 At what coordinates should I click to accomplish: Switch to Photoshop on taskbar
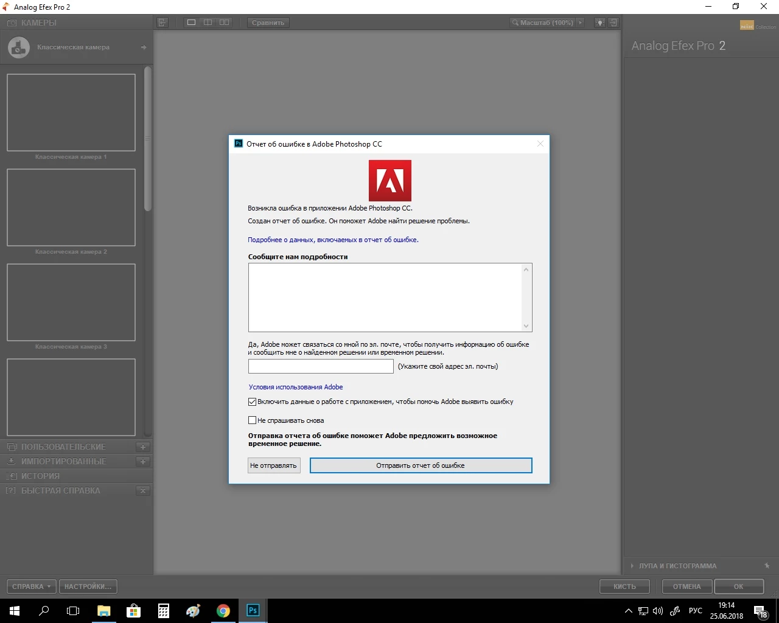(x=253, y=611)
